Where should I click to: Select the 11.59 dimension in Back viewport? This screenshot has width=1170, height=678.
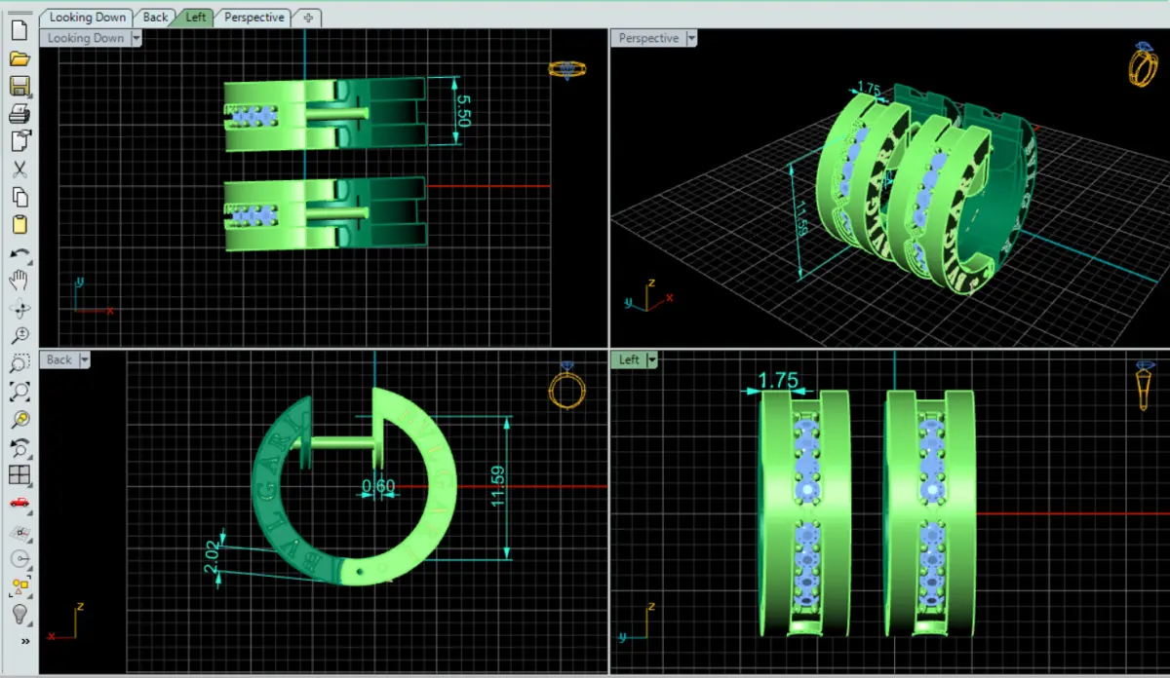click(x=499, y=485)
